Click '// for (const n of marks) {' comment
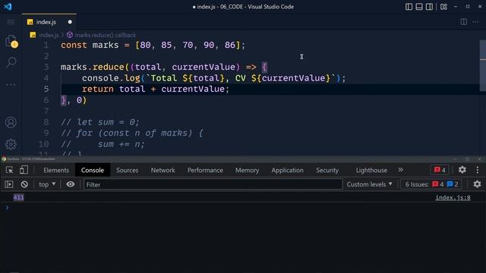The height and width of the screenshot is (273, 486). coord(132,133)
